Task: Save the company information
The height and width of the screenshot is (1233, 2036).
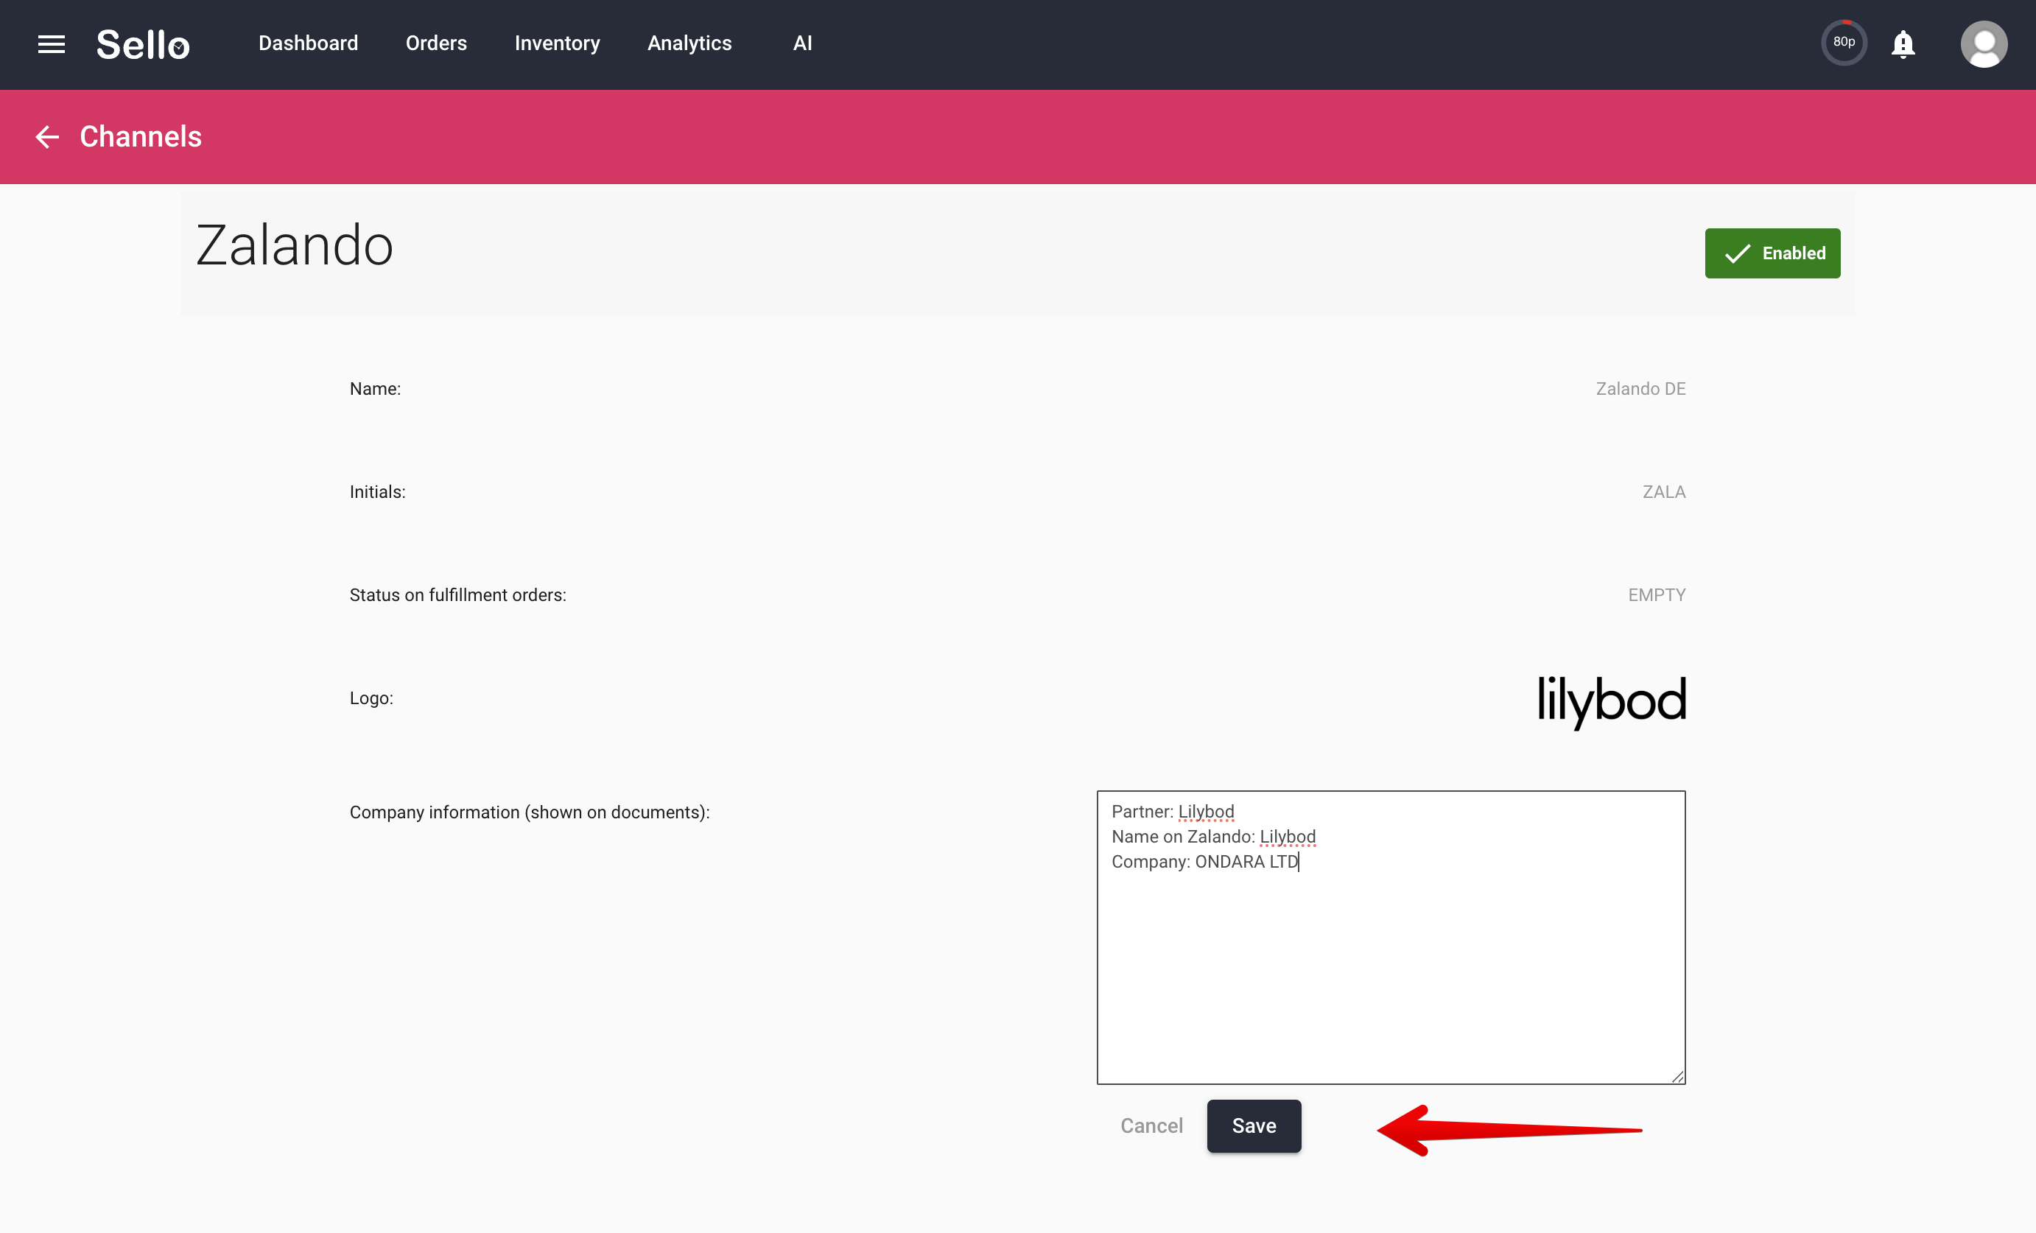Action: pyautogui.click(x=1254, y=1125)
